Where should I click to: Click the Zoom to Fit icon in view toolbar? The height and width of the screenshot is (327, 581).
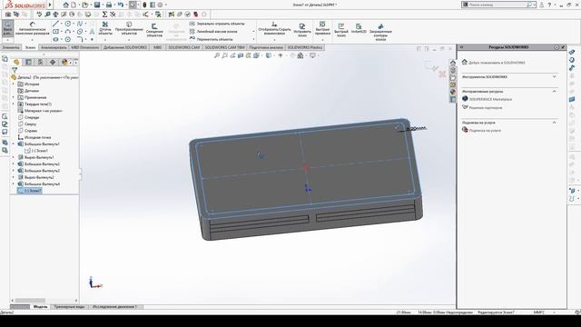point(217,55)
